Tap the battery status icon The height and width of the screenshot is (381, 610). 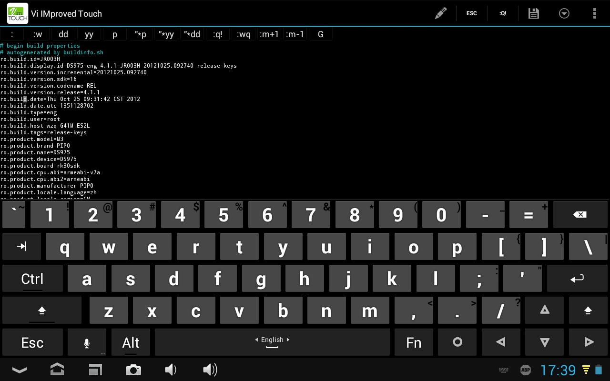coord(599,370)
